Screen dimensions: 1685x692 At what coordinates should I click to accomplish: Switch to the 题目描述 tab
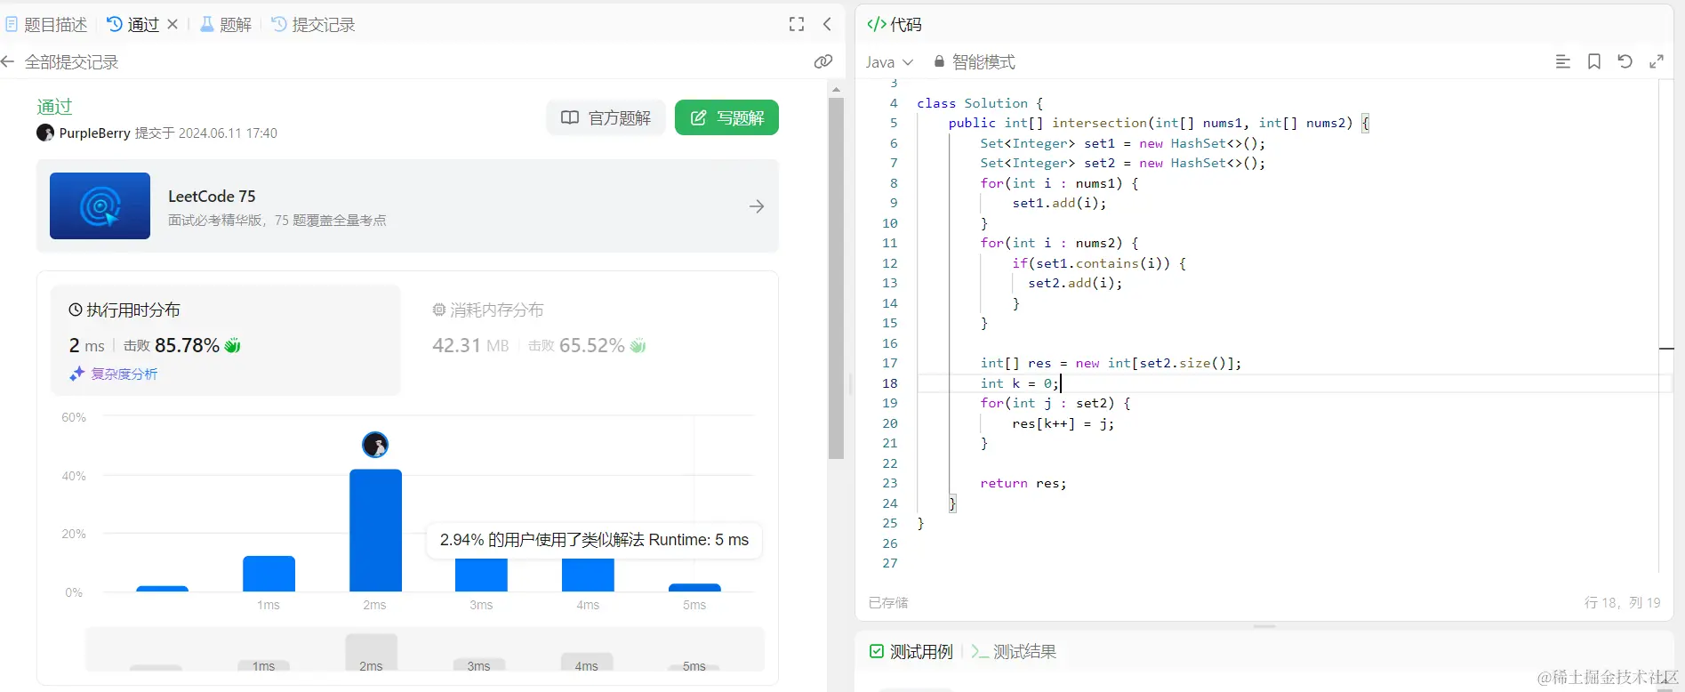pyautogui.click(x=46, y=24)
